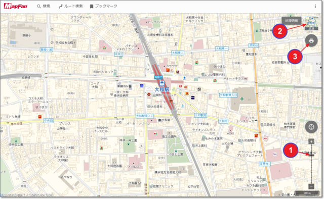Screen dimensions: 324x199
Task: Click the 防犯情報 tooltip label
Action: [292, 21]
